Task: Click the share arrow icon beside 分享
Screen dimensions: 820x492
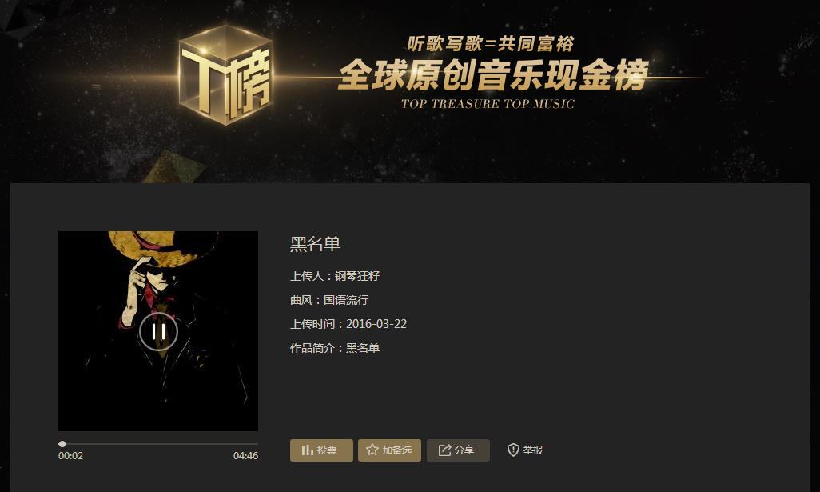Action: point(444,450)
